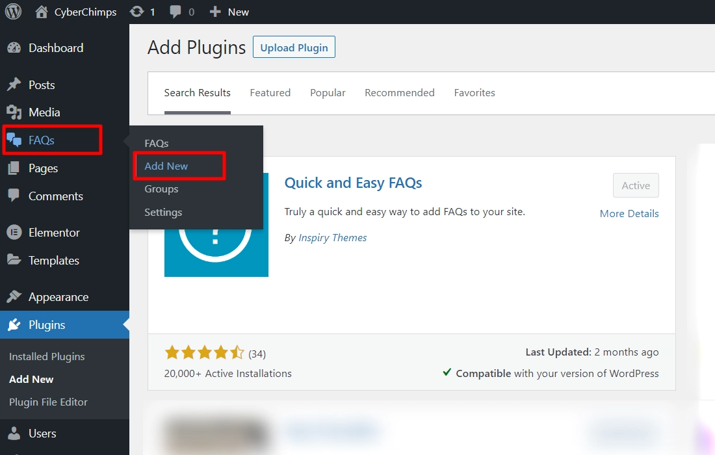Switch to the Featured tab
The image size is (715, 455).
pos(270,92)
